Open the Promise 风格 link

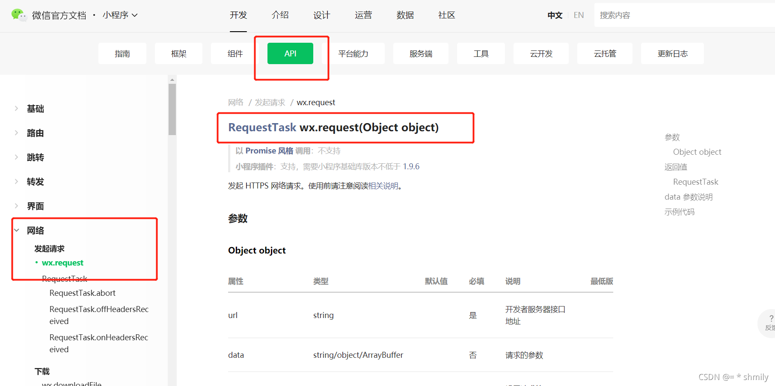269,150
